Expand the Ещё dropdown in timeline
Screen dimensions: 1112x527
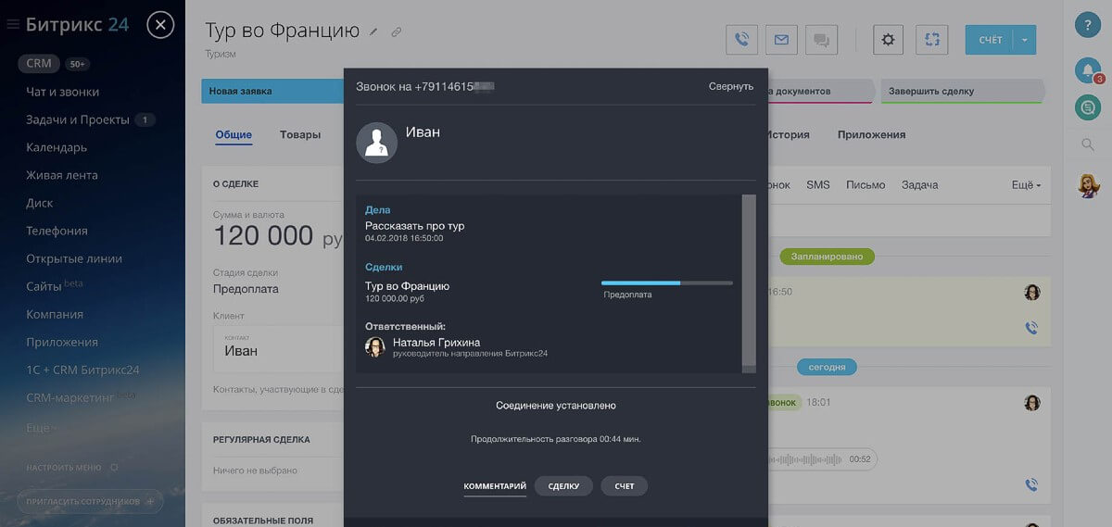(1025, 185)
